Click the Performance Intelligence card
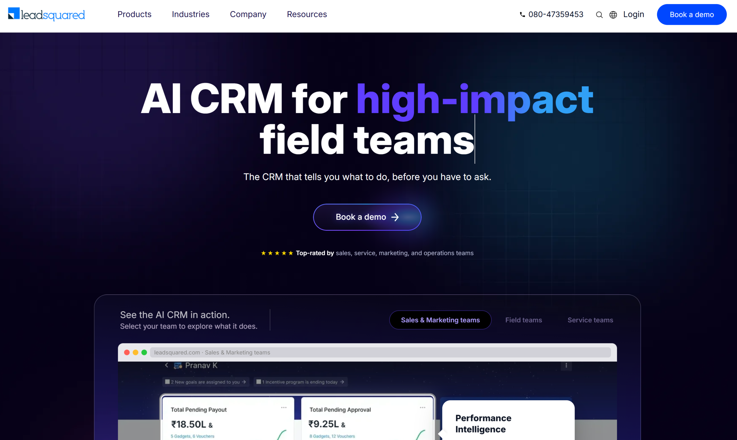737x440 pixels. click(508, 420)
